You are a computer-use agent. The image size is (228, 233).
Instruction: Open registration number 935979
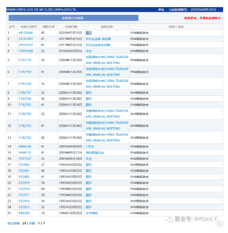(x=24, y=183)
